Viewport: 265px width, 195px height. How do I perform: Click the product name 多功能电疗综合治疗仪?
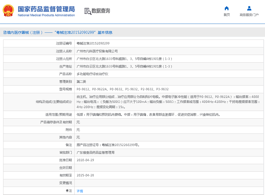pyautogui.click(x=92, y=74)
